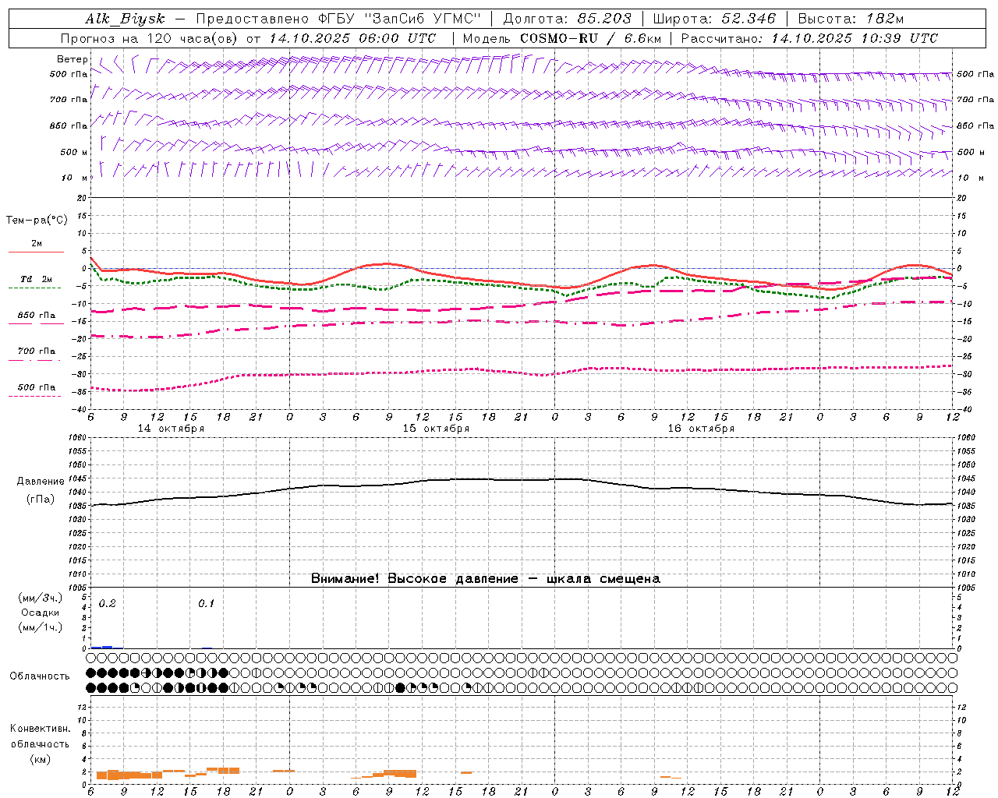Click the station name Alk_Biysk
This screenshot has height=798, width=998.
pyautogui.click(x=126, y=19)
